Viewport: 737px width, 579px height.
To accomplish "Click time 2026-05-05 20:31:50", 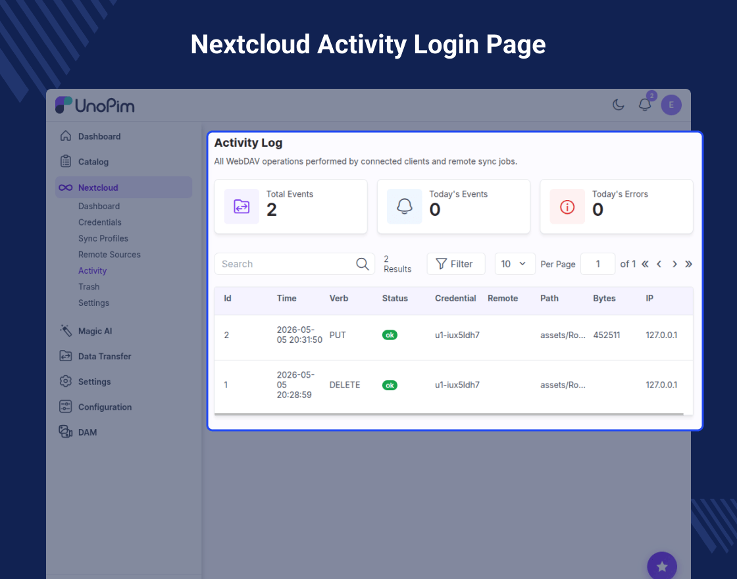I will [x=299, y=335].
